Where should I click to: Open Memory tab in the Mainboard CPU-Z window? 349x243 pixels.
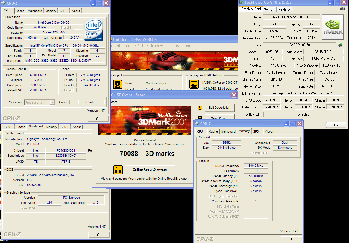coord(51,127)
